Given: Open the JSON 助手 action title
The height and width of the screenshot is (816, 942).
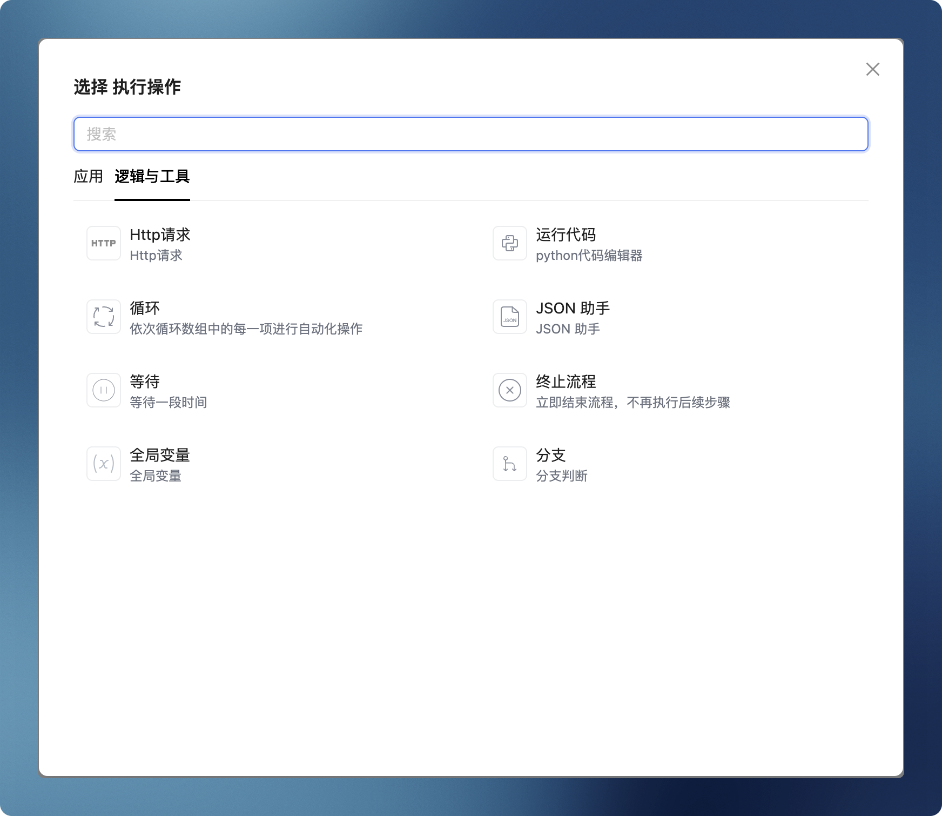Looking at the screenshot, I should 573,308.
